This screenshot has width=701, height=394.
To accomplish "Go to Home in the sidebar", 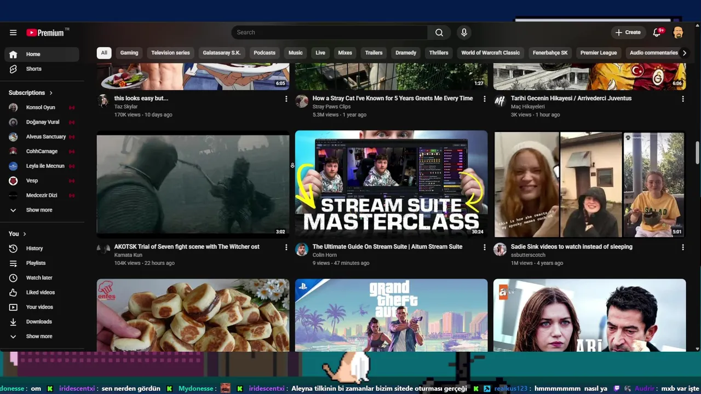I will coord(42,54).
